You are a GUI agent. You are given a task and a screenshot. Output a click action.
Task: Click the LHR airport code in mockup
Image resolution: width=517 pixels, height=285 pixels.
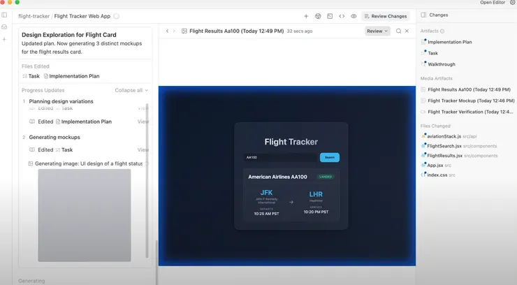click(x=316, y=194)
